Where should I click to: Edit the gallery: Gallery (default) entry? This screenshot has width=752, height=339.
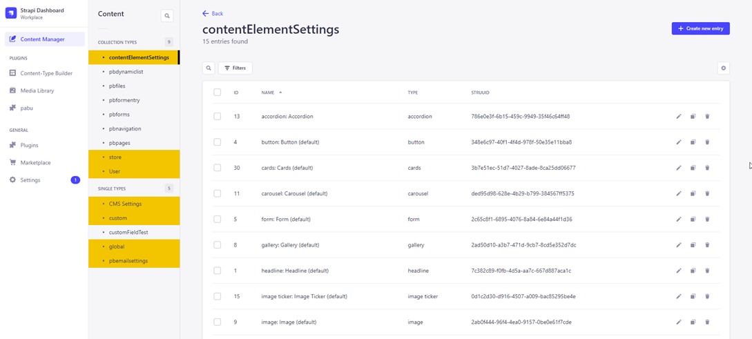(679, 245)
